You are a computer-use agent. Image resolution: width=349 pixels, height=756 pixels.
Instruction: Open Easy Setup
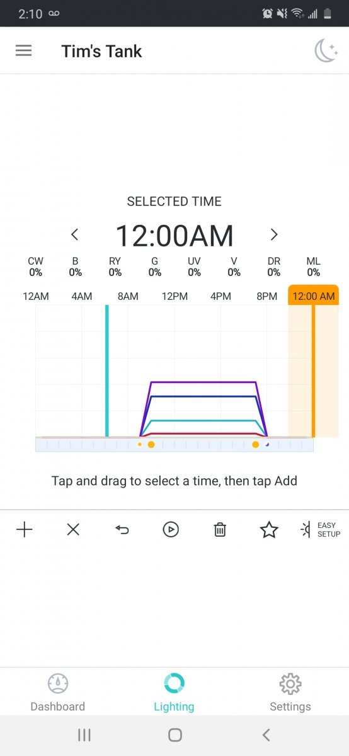(320, 530)
